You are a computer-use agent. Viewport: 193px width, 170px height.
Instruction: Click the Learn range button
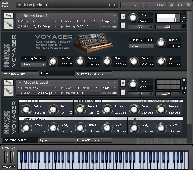[x=141, y=46]
